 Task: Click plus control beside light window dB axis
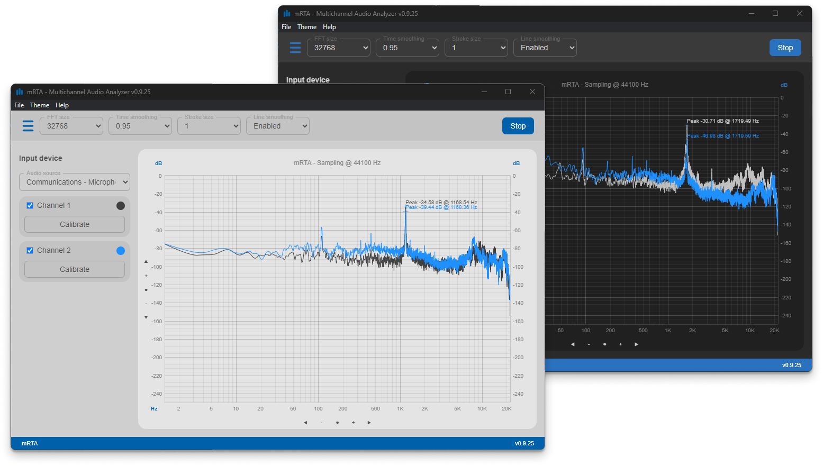[146, 276]
